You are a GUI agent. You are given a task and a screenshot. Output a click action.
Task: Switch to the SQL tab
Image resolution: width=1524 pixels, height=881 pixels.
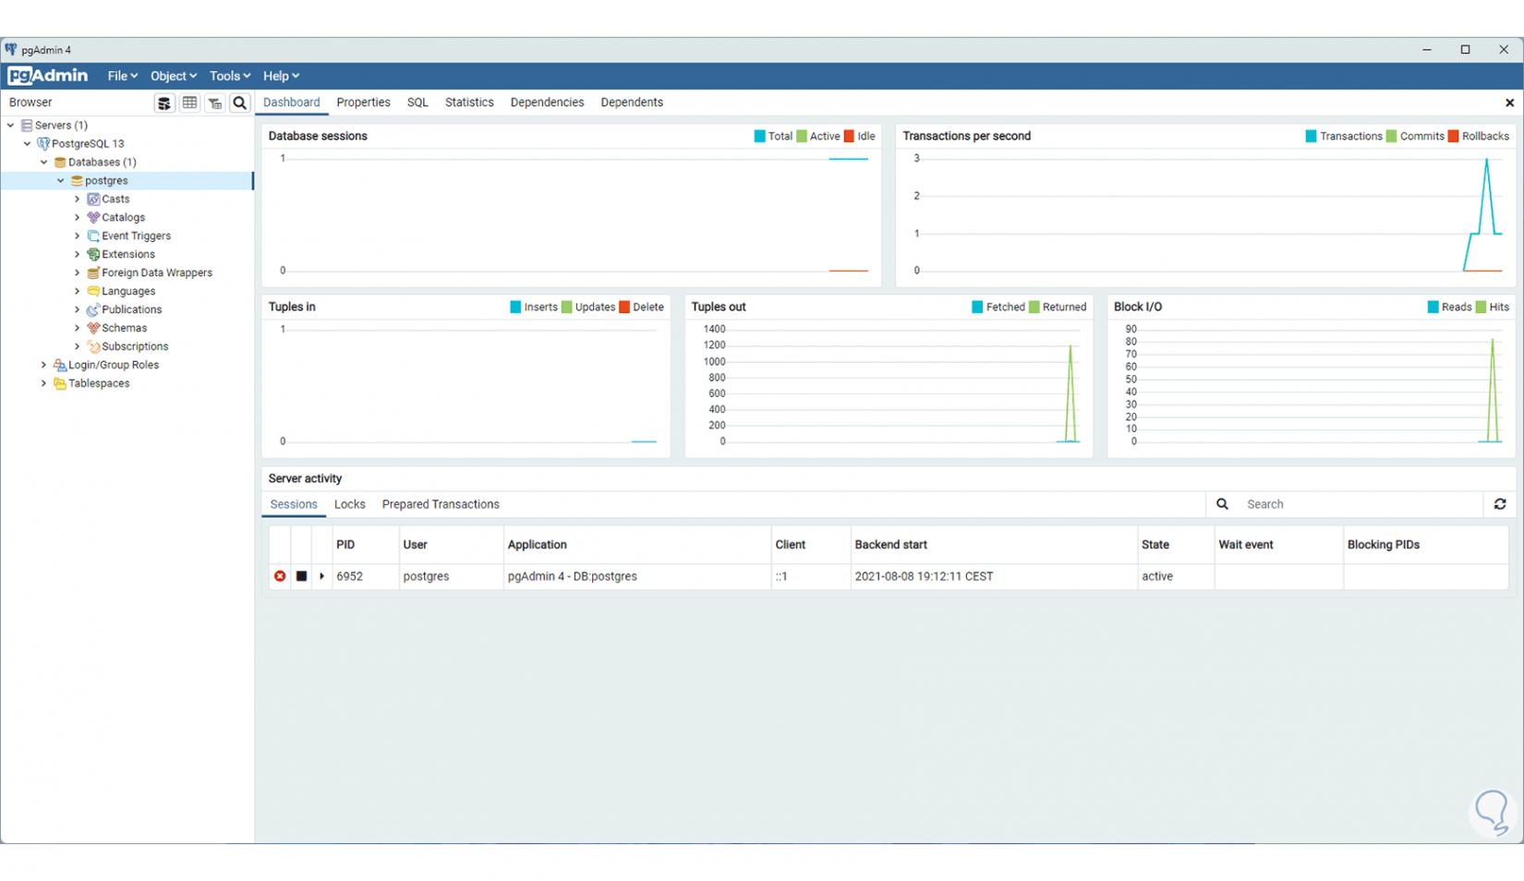click(x=417, y=103)
